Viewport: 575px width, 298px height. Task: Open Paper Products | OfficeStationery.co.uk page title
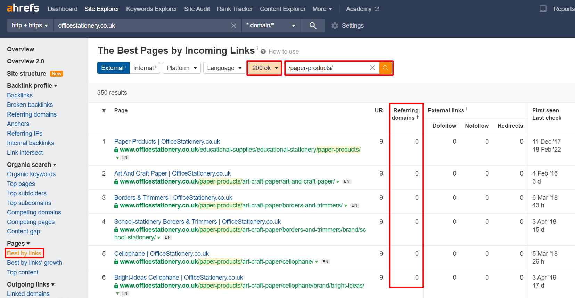[167, 142]
